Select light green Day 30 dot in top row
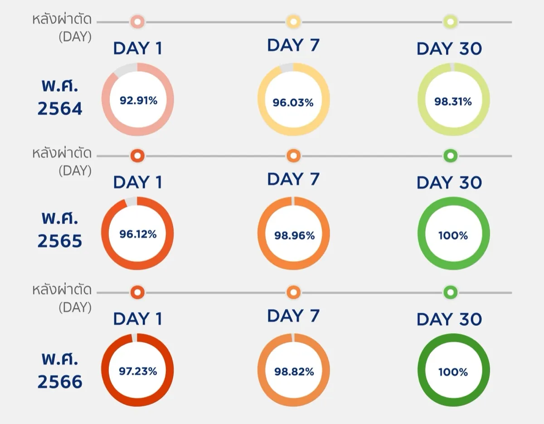The width and height of the screenshot is (544, 424). (x=450, y=21)
